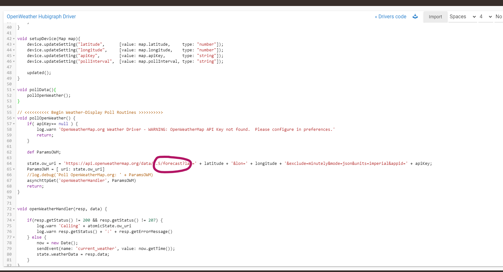Click the "latitude" string on line 43

point(90,44)
